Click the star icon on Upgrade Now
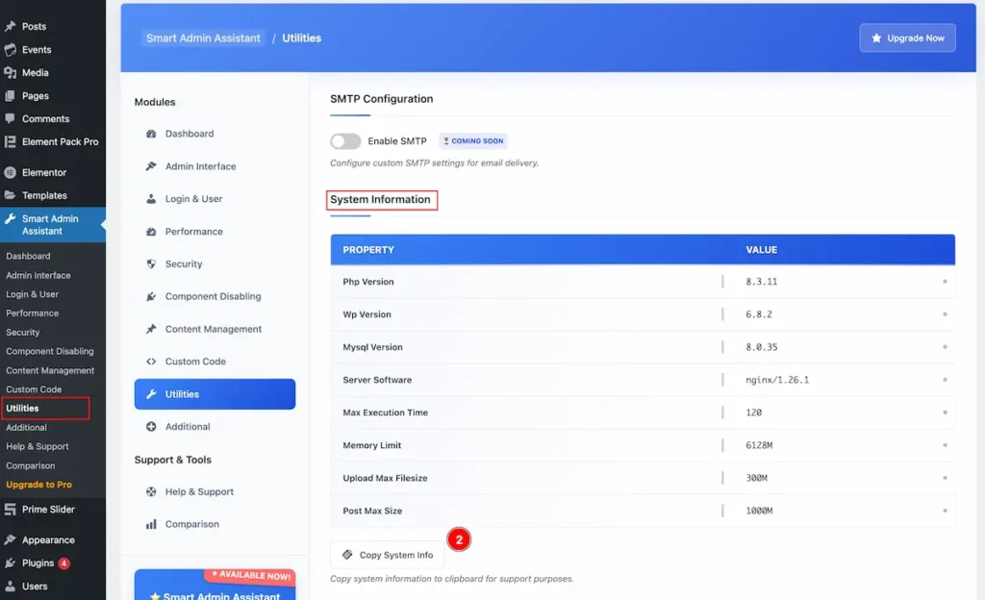The height and width of the screenshot is (600, 985). 876,38
